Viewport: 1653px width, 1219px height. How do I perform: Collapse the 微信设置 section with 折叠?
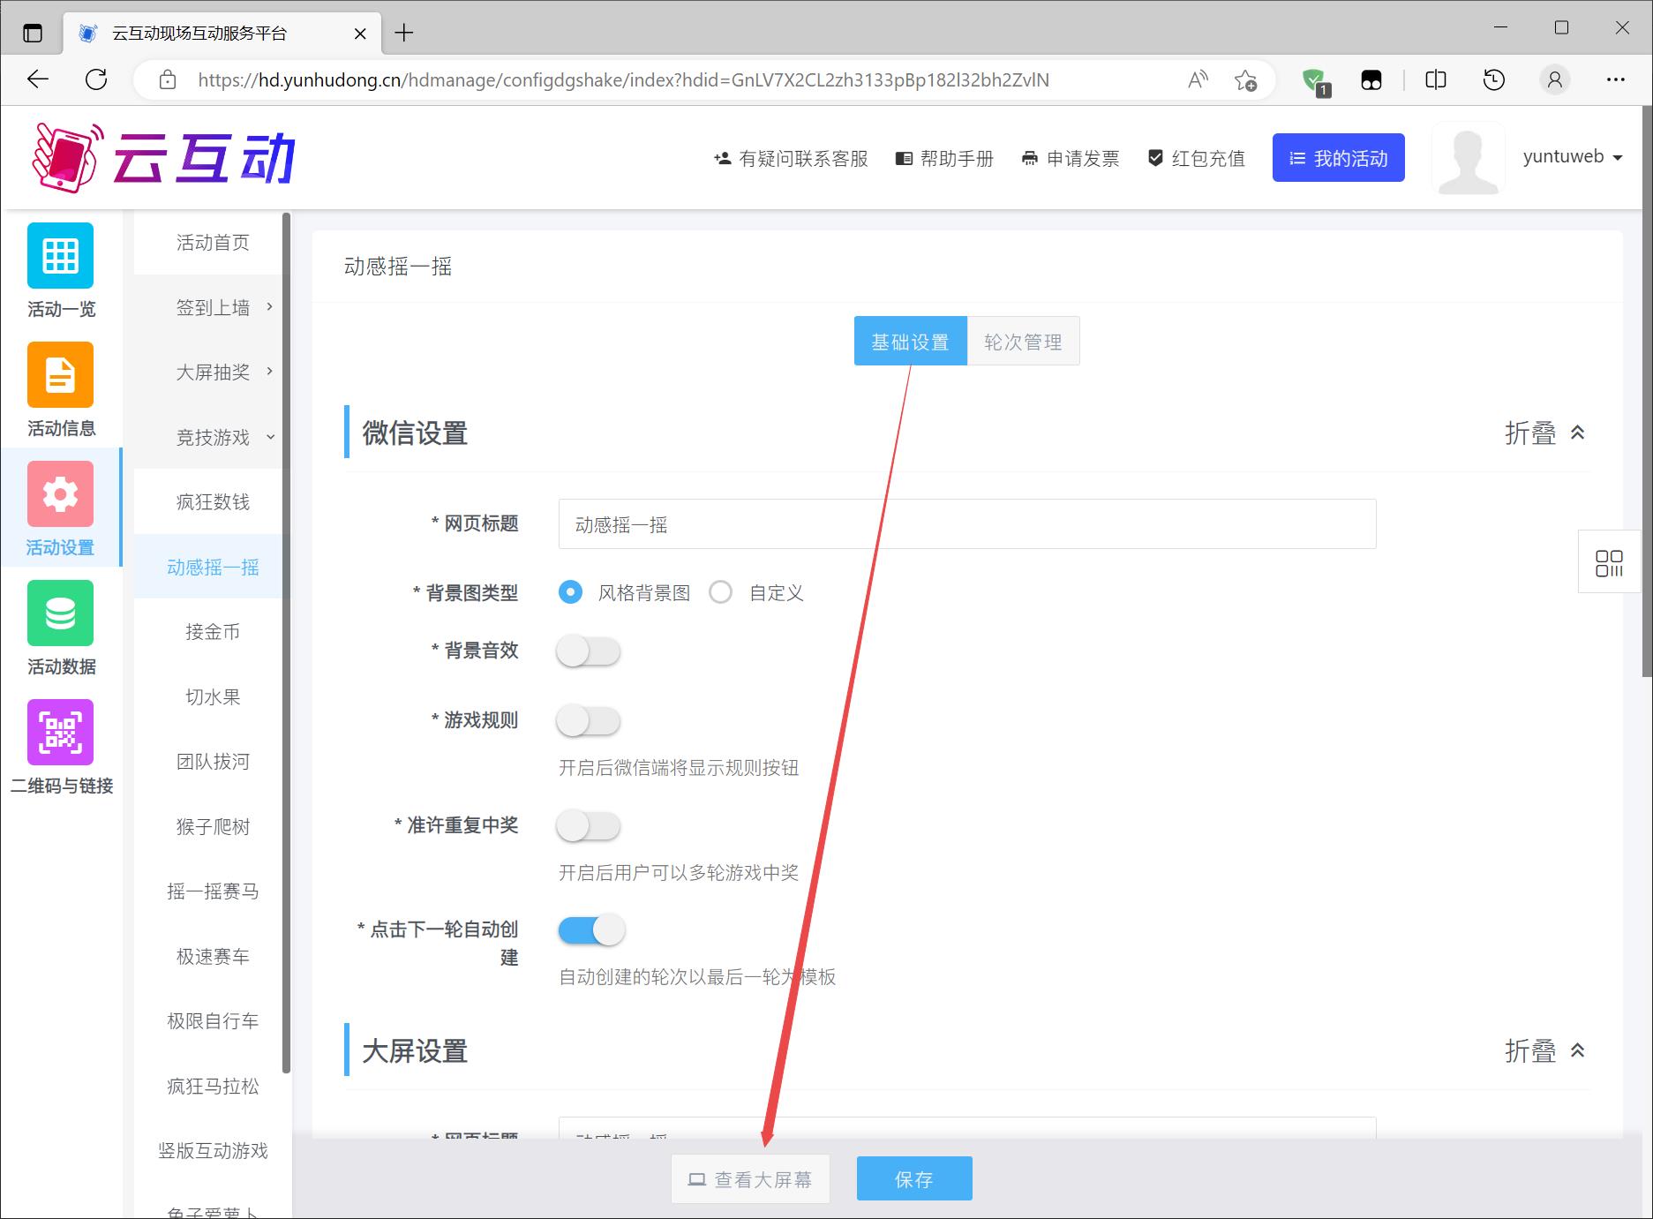tap(1544, 433)
